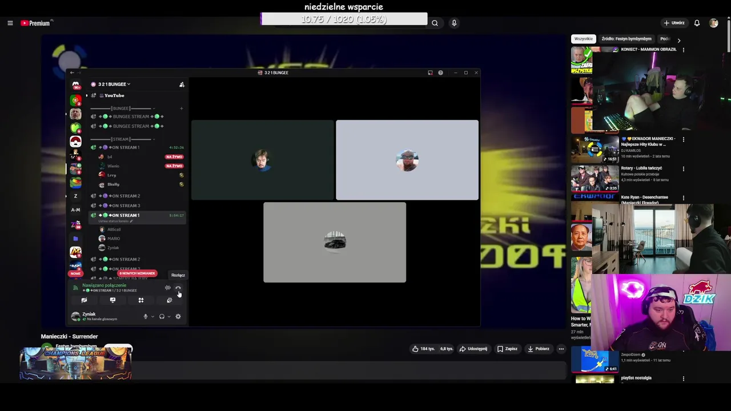Toggle camera on in the voice panel
The height and width of the screenshot is (411, 731).
[x=84, y=300]
